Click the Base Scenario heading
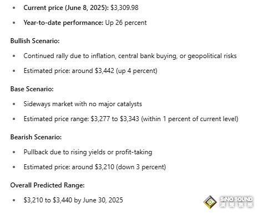 click(32, 89)
